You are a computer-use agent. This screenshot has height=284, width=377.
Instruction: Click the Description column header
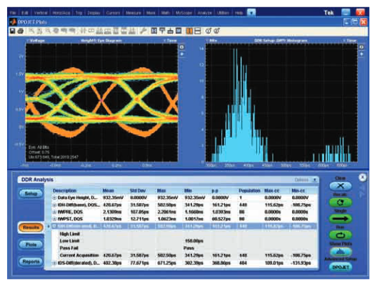click(x=64, y=190)
